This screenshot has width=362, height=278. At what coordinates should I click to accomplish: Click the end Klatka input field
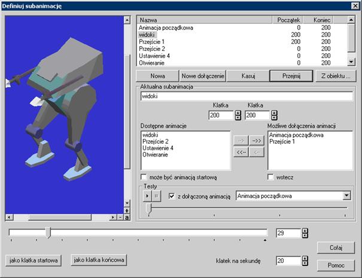pos(257,115)
